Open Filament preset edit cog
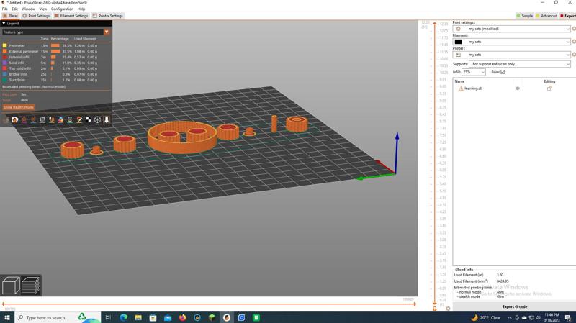Viewport: 576px width, 323px height. (x=574, y=42)
